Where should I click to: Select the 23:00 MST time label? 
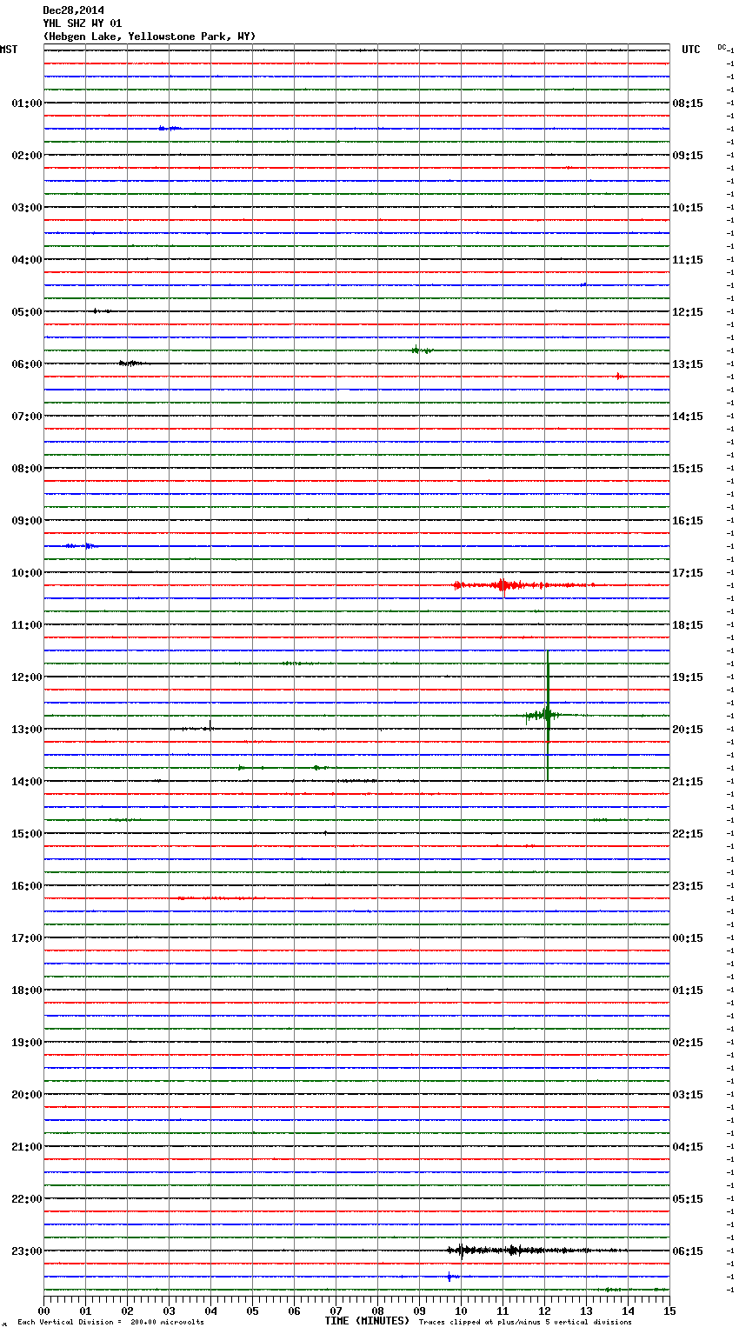tap(26, 1251)
